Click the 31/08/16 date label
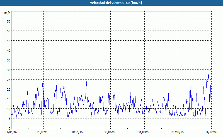 144,132
